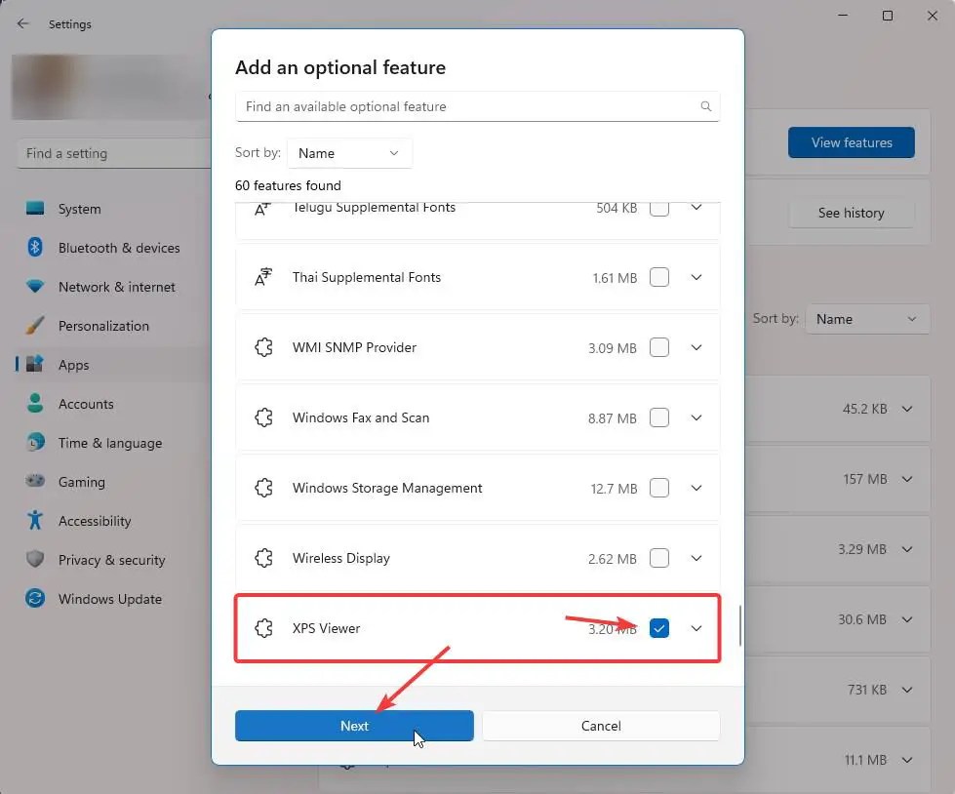Click the Personalization paintbrush icon
The image size is (955, 794).
[x=35, y=326]
